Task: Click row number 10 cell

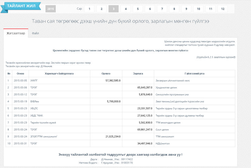Action: point(9,143)
